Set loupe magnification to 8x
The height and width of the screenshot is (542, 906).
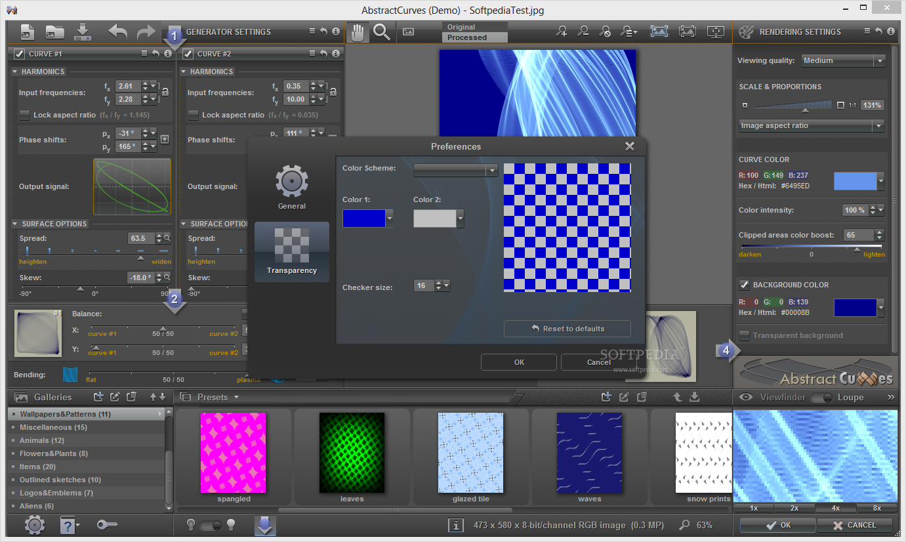pos(877,508)
